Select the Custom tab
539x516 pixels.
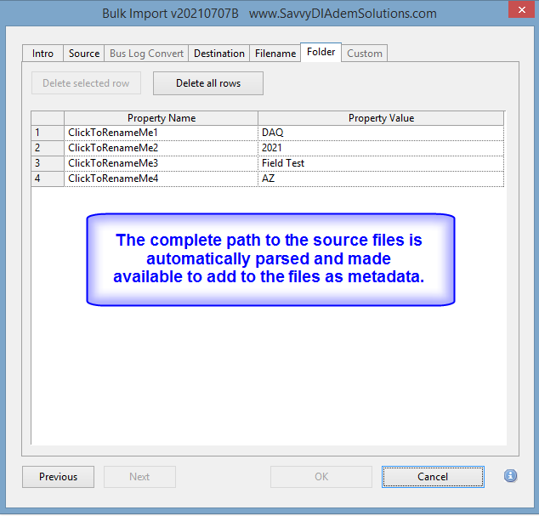(x=365, y=54)
